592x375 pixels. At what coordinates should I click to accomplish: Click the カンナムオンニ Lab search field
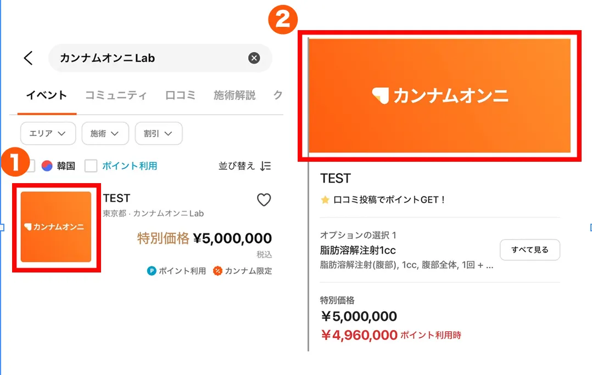tap(148, 58)
